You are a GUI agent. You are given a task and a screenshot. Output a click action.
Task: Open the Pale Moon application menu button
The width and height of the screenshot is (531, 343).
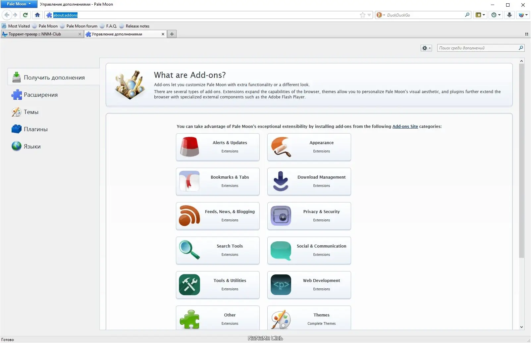tap(19, 4)
